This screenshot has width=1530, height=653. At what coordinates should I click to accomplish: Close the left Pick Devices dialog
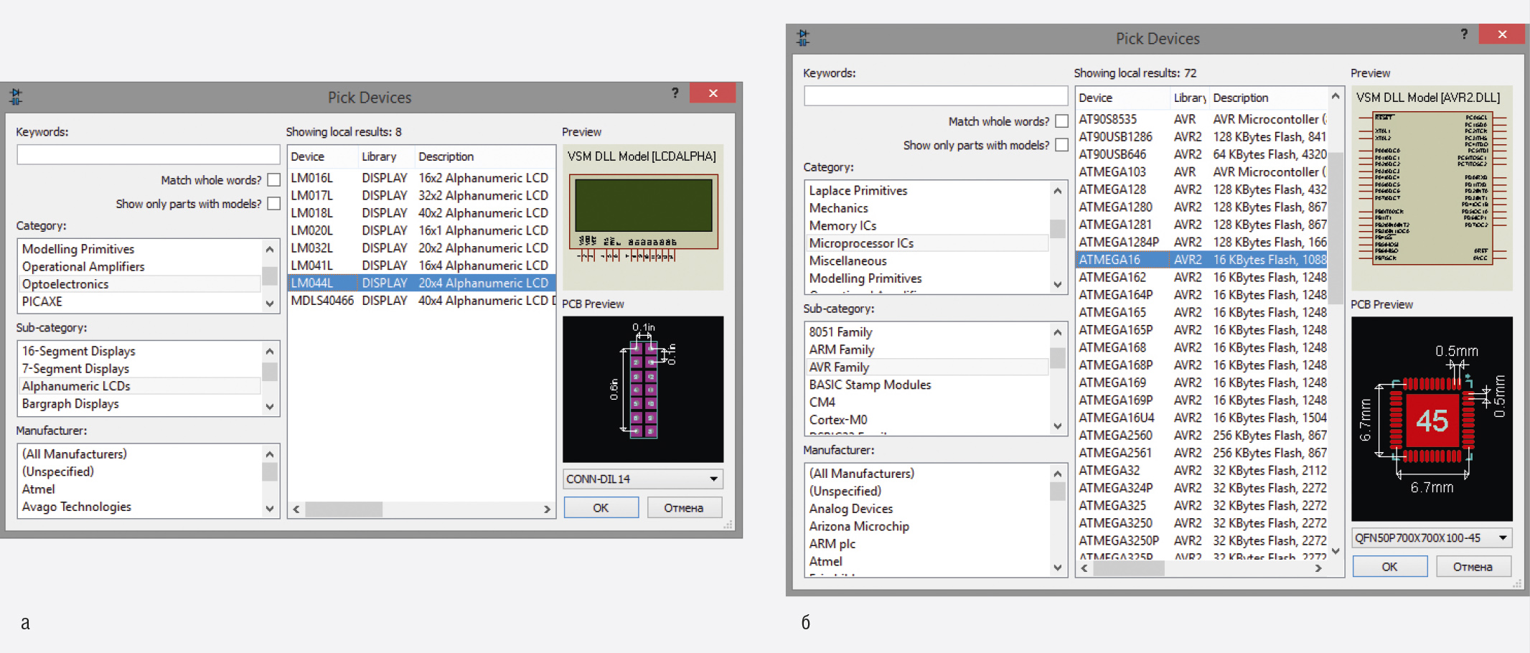[713, 93]
